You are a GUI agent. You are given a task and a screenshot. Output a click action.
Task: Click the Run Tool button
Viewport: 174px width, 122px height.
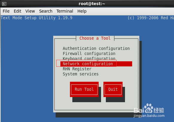click(x=84, y=89)
